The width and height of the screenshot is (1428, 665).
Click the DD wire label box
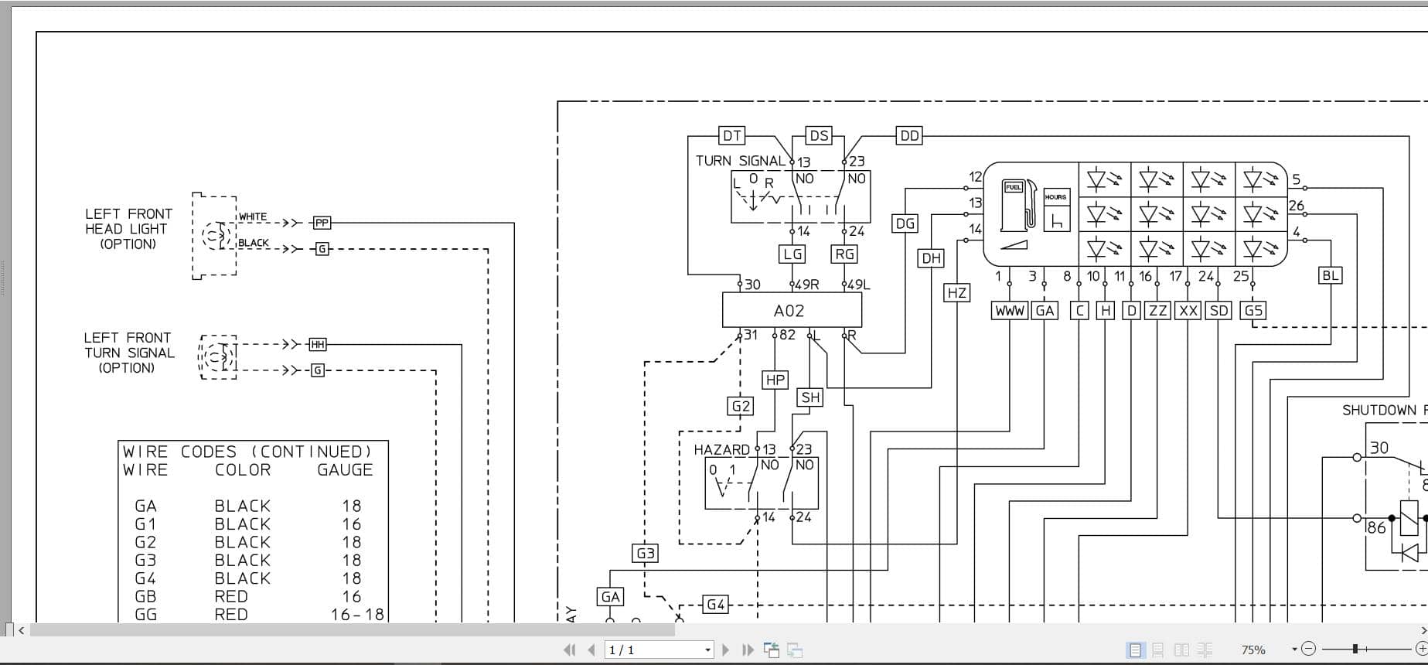pos(909,136)
